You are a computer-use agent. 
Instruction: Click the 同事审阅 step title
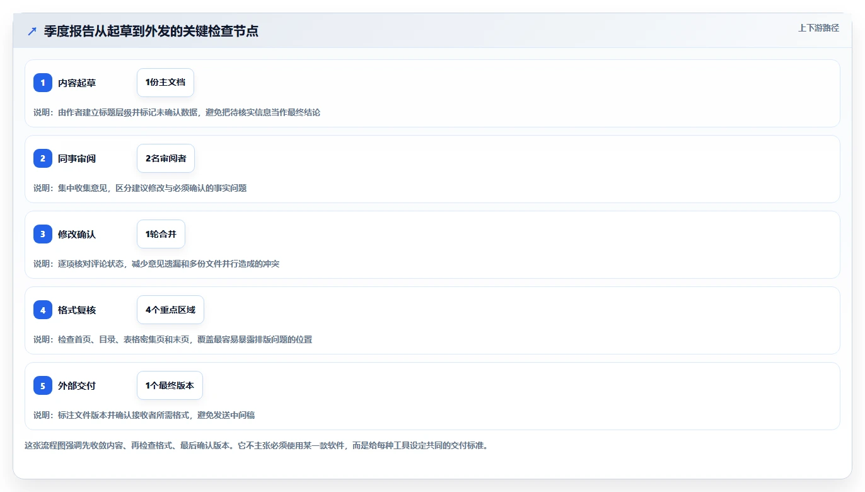pos(77,158)
